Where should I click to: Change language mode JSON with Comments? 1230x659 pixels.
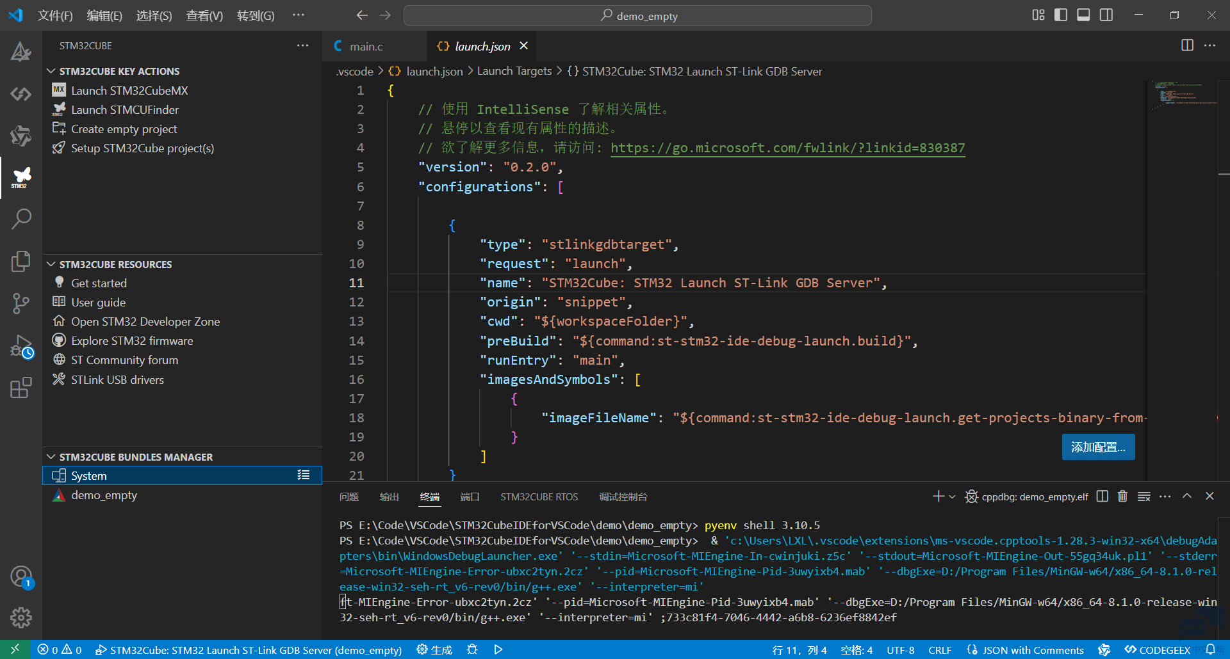[x=1033, y=650]
